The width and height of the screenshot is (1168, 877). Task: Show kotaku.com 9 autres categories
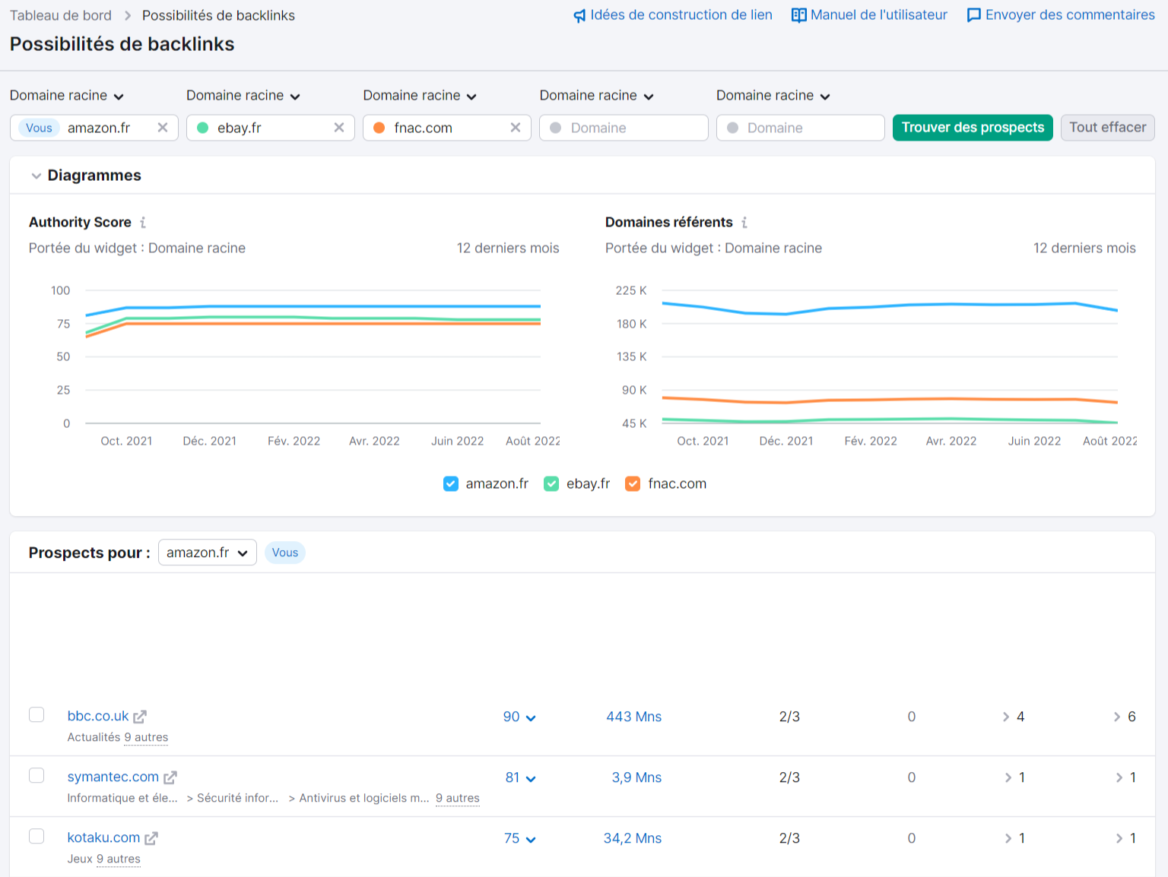(119, 859)
